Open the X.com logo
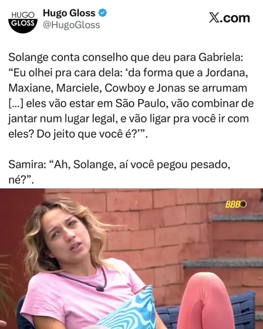The image size is (263, 329). tap(230, 18)
